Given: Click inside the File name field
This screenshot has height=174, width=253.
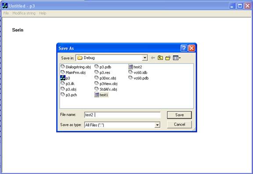Looking at the screenshot, I should pos(122,115).
